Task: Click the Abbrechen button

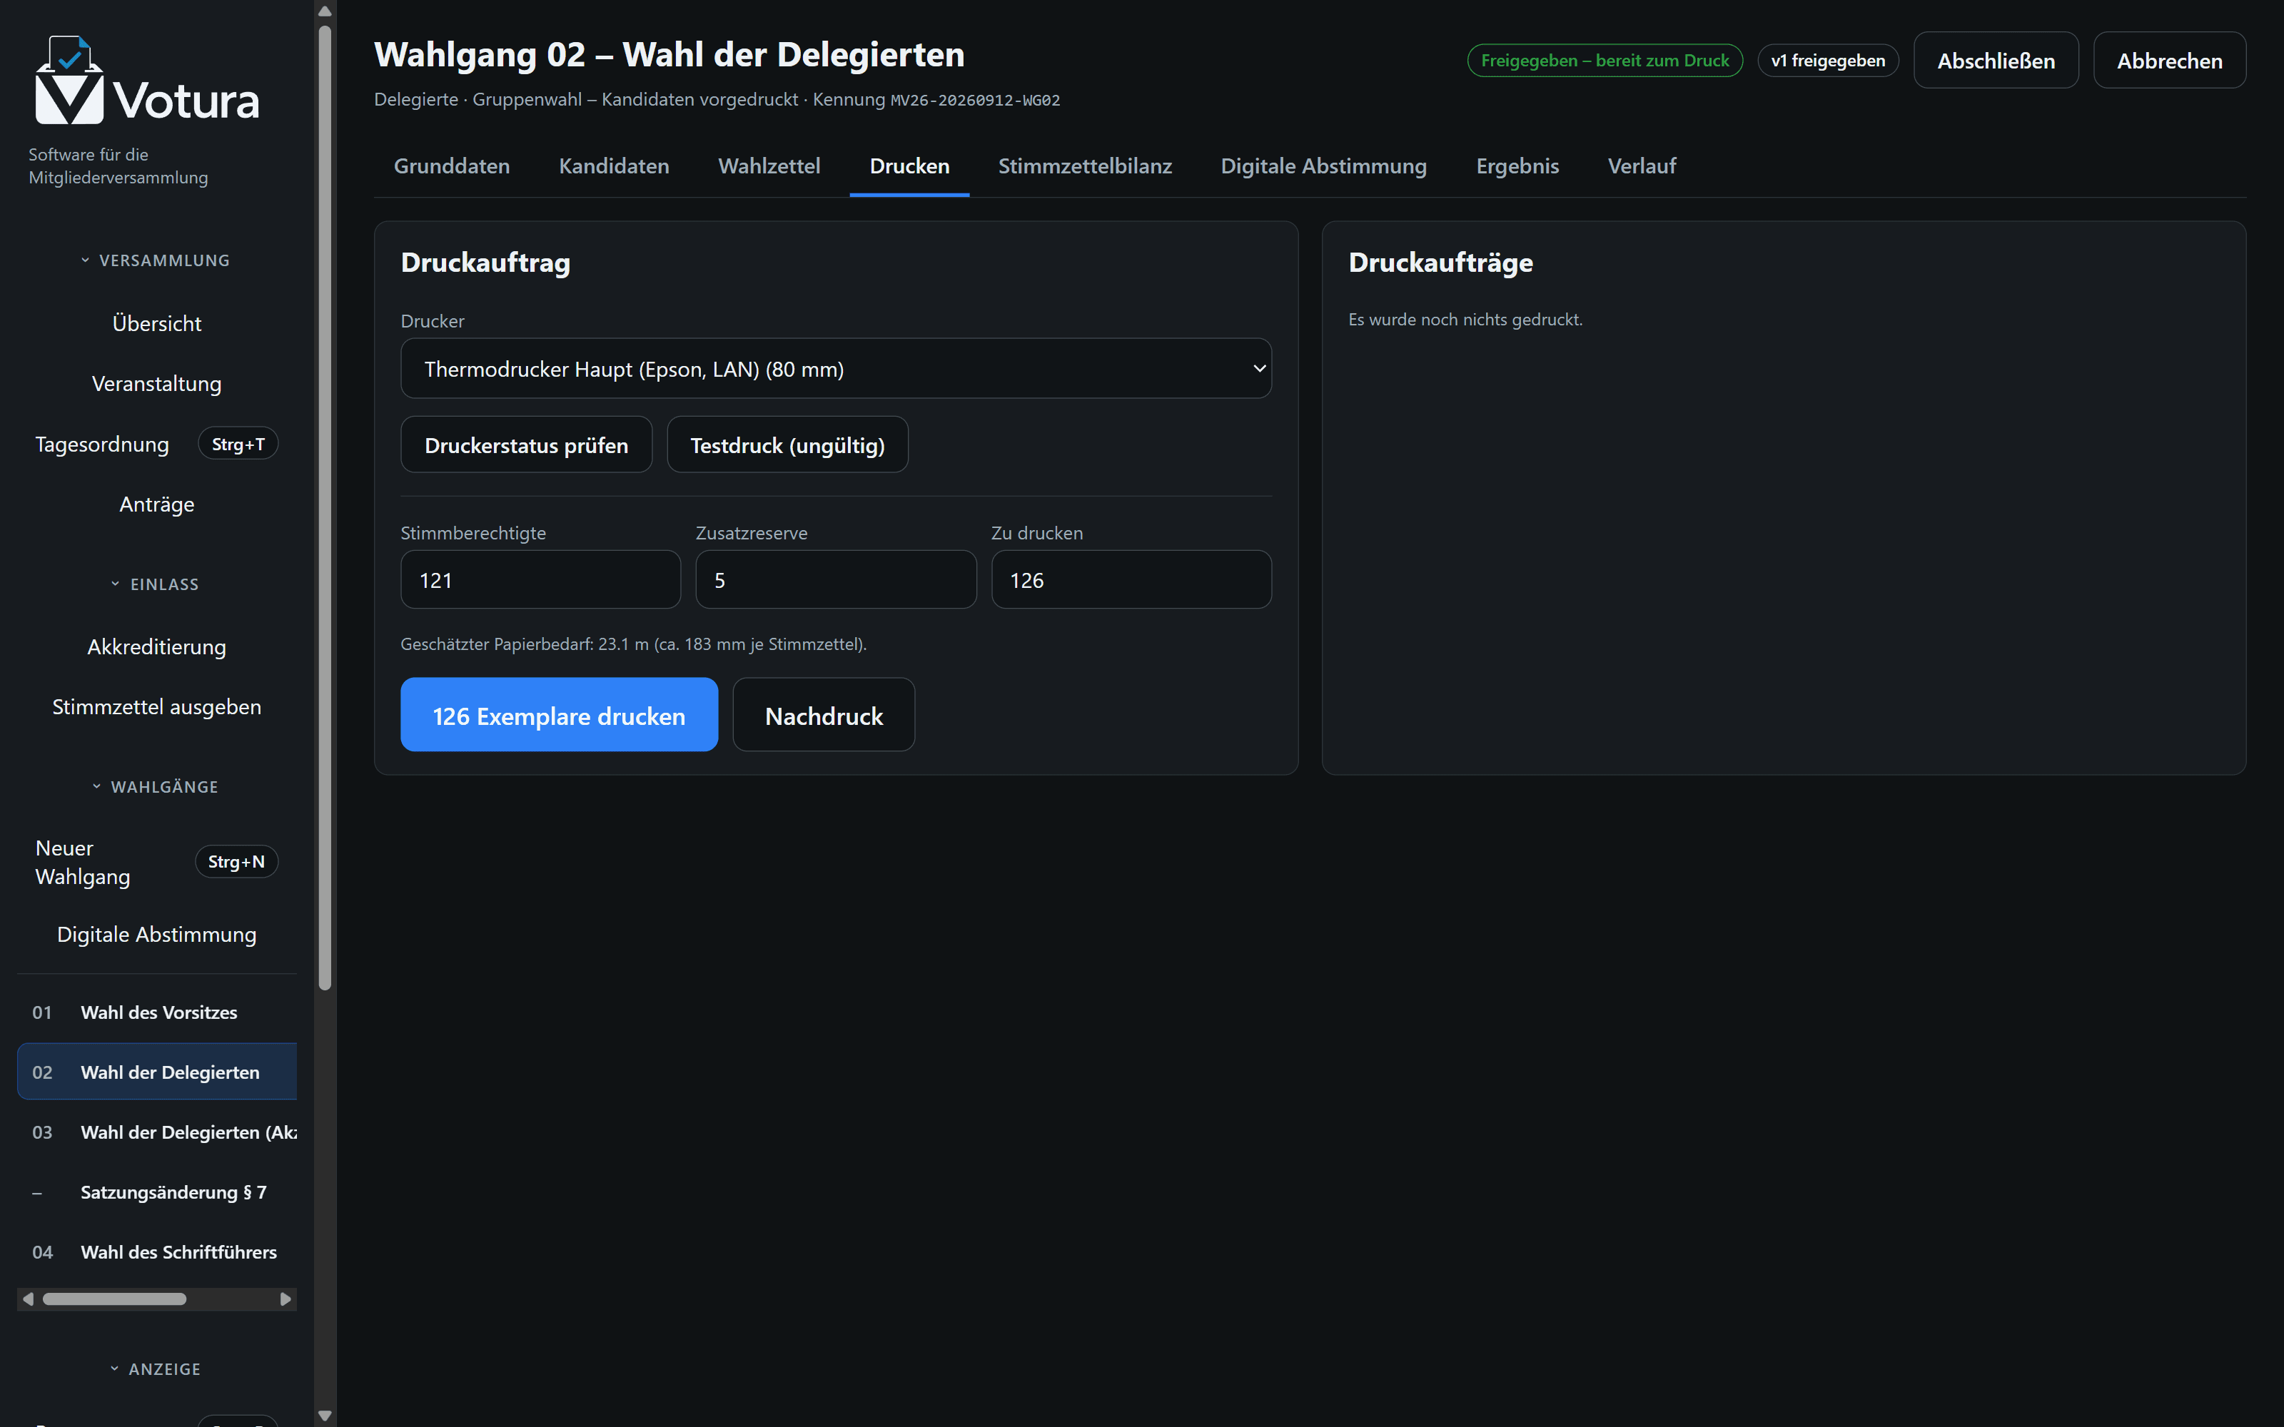Action: tap(2169, 61)
